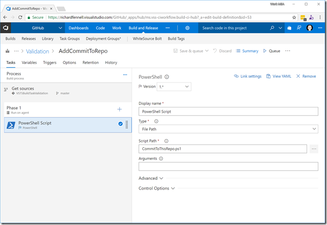Go to Releases sub-menu
The width and height of the screenshot is (327, 225).
pos(29,39)
